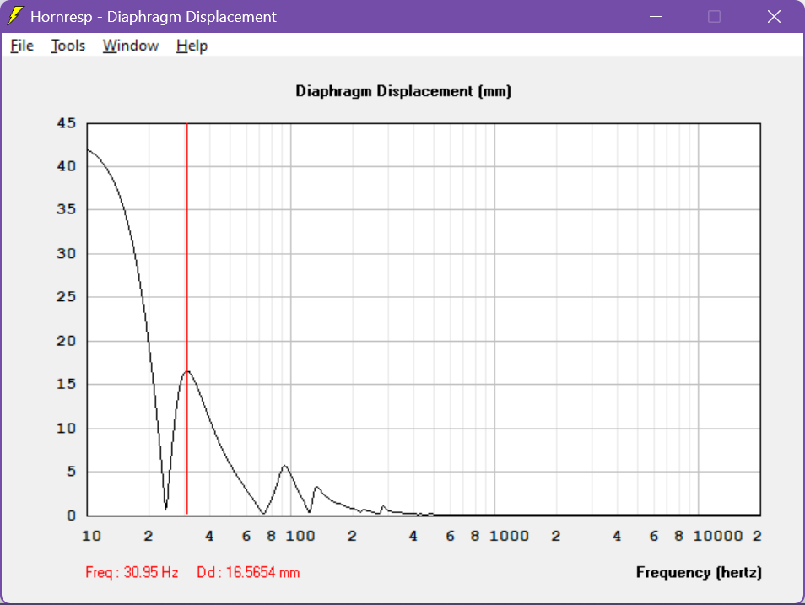Click the 25 label on vertical axis
Image resolution: width=805 pixels, height=605 pixels.
[66, 296]
